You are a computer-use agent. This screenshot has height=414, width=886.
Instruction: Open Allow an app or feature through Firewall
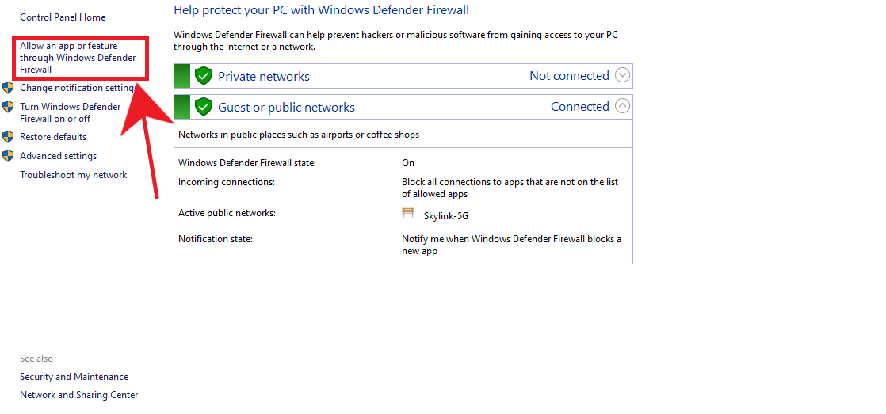78,58
